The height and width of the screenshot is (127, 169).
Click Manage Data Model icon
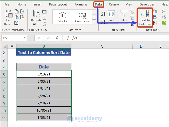tap(164, 23)
